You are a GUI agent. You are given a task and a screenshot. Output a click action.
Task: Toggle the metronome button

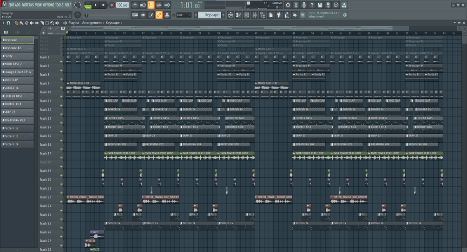click(135, 5)
